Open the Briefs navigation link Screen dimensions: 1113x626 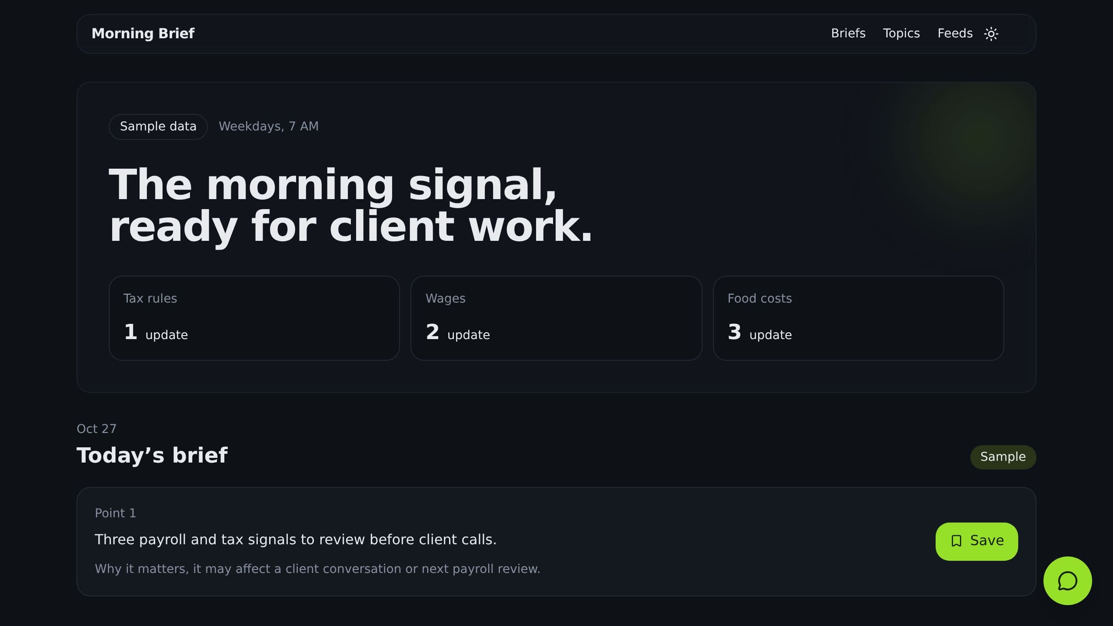point(848,33)
